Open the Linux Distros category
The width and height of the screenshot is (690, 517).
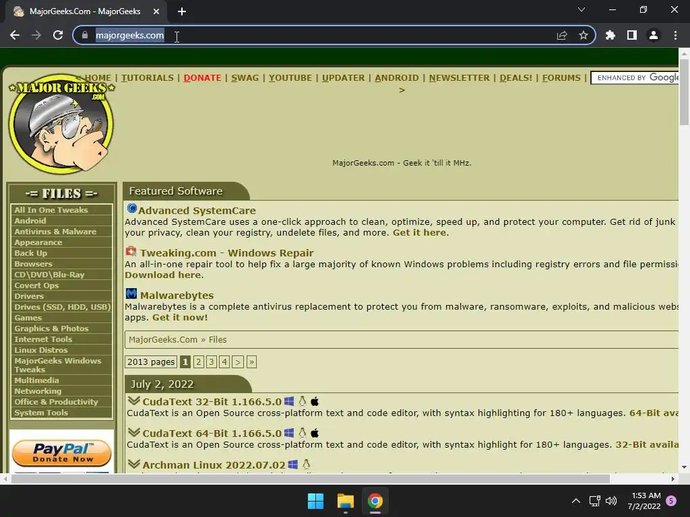pyautogui.click(x=61, y=350)
